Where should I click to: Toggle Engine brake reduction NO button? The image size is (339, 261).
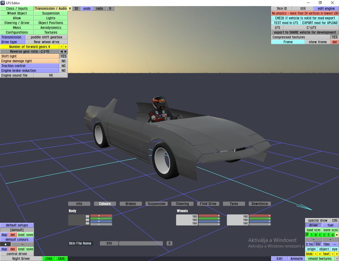(x=64, y=71)
